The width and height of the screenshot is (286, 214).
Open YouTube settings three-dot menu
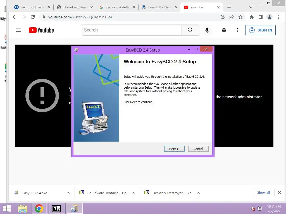[237, 30]
